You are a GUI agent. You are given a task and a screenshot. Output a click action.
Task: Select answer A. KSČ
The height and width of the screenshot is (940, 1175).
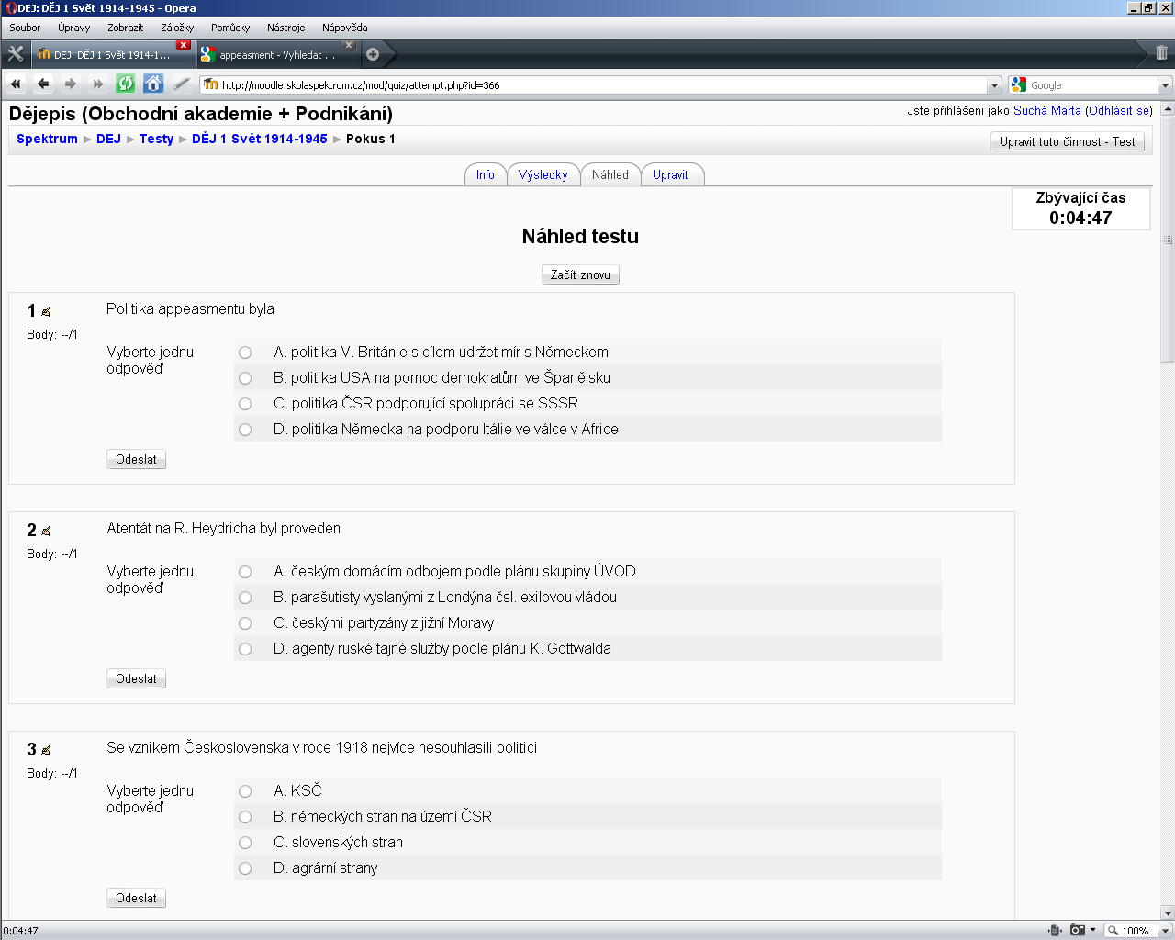tap(245, 791)
